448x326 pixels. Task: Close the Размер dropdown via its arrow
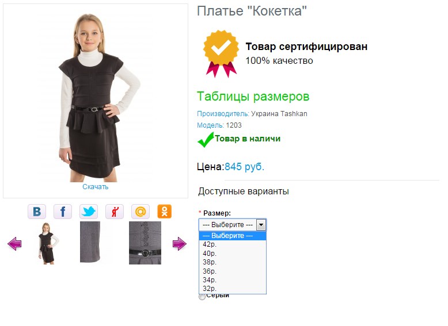tap(261, 225)
